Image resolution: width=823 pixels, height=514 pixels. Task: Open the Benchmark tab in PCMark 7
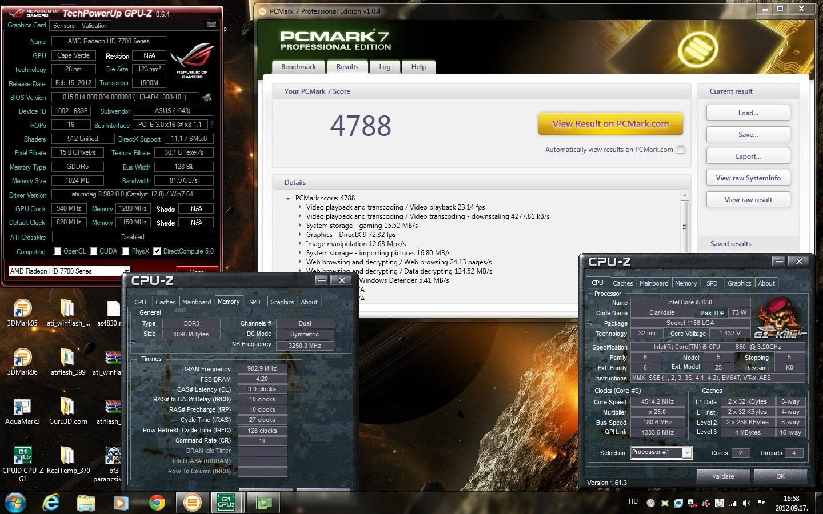coord(298,67)
